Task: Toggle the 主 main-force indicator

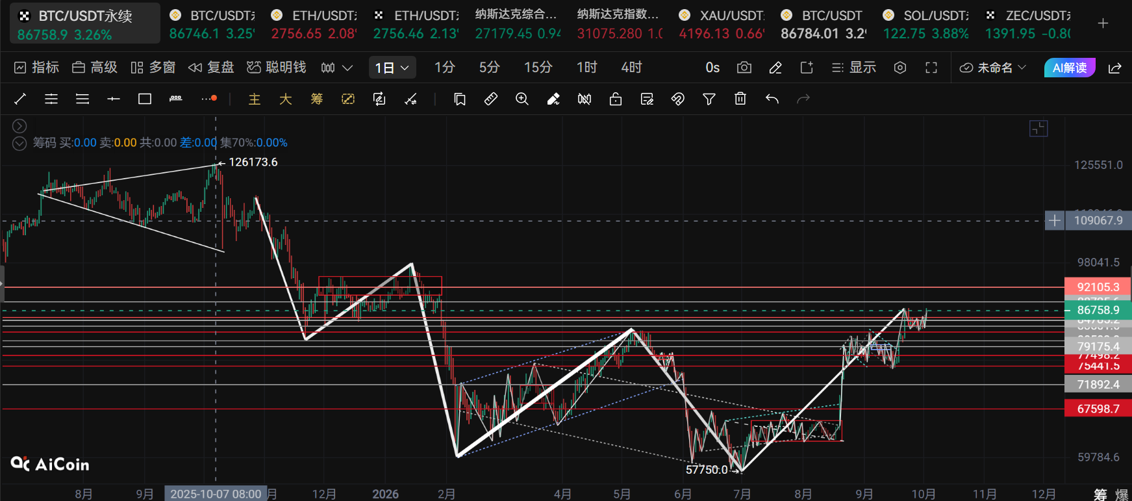Action: (x=255, y=99)
